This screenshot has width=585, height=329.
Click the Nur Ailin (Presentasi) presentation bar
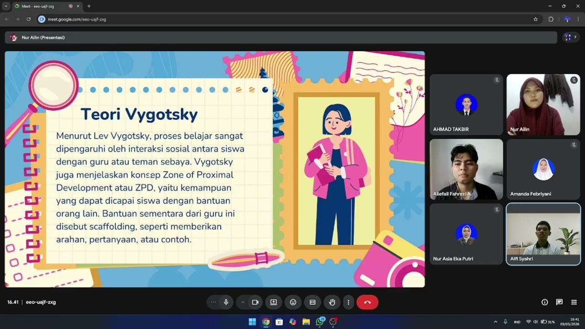(281, 37)
